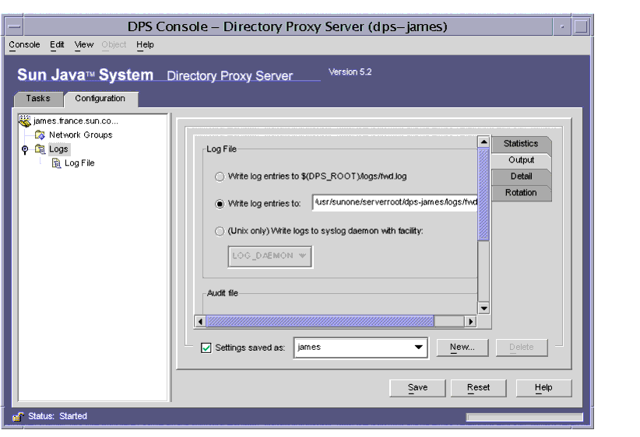This screenshot has height=437, width=640.
Task: Click the horizontal scrollbar right arrow
Action: [470, 322]
